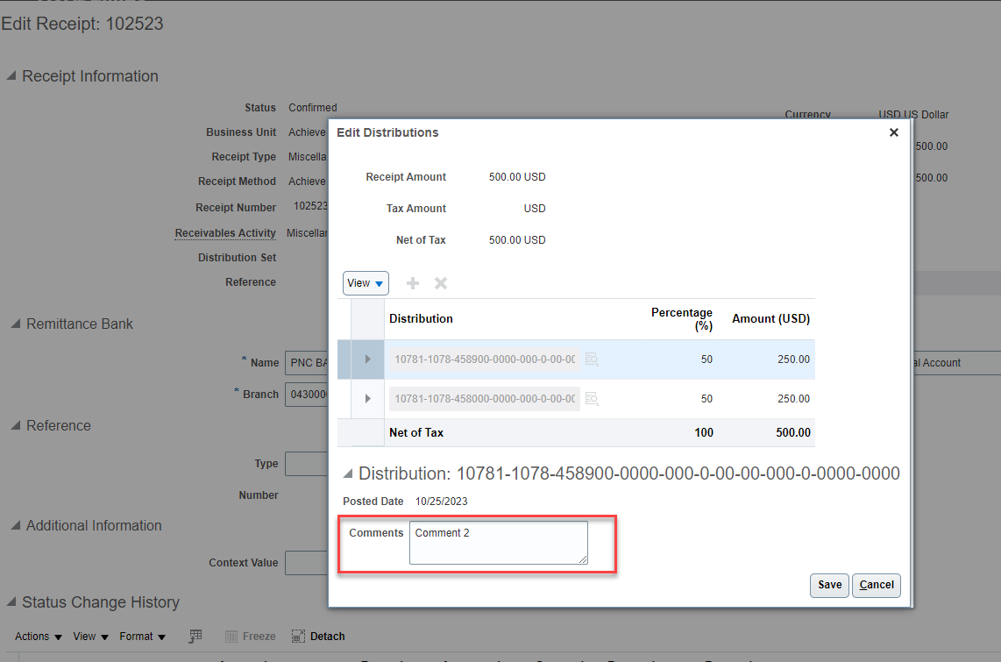The width and height of the screenshot is (1001, 662).
Task: Click the delete distribution X icon
Action: pyautogui.click(x=441, y=282)
